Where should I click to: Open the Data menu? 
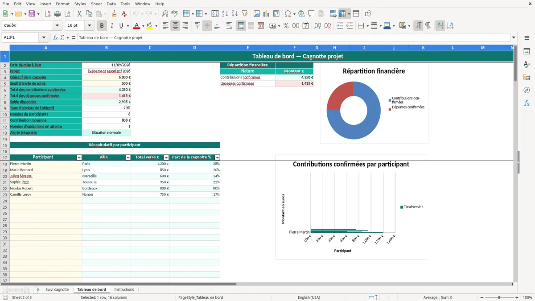click(x=111, y=4)
